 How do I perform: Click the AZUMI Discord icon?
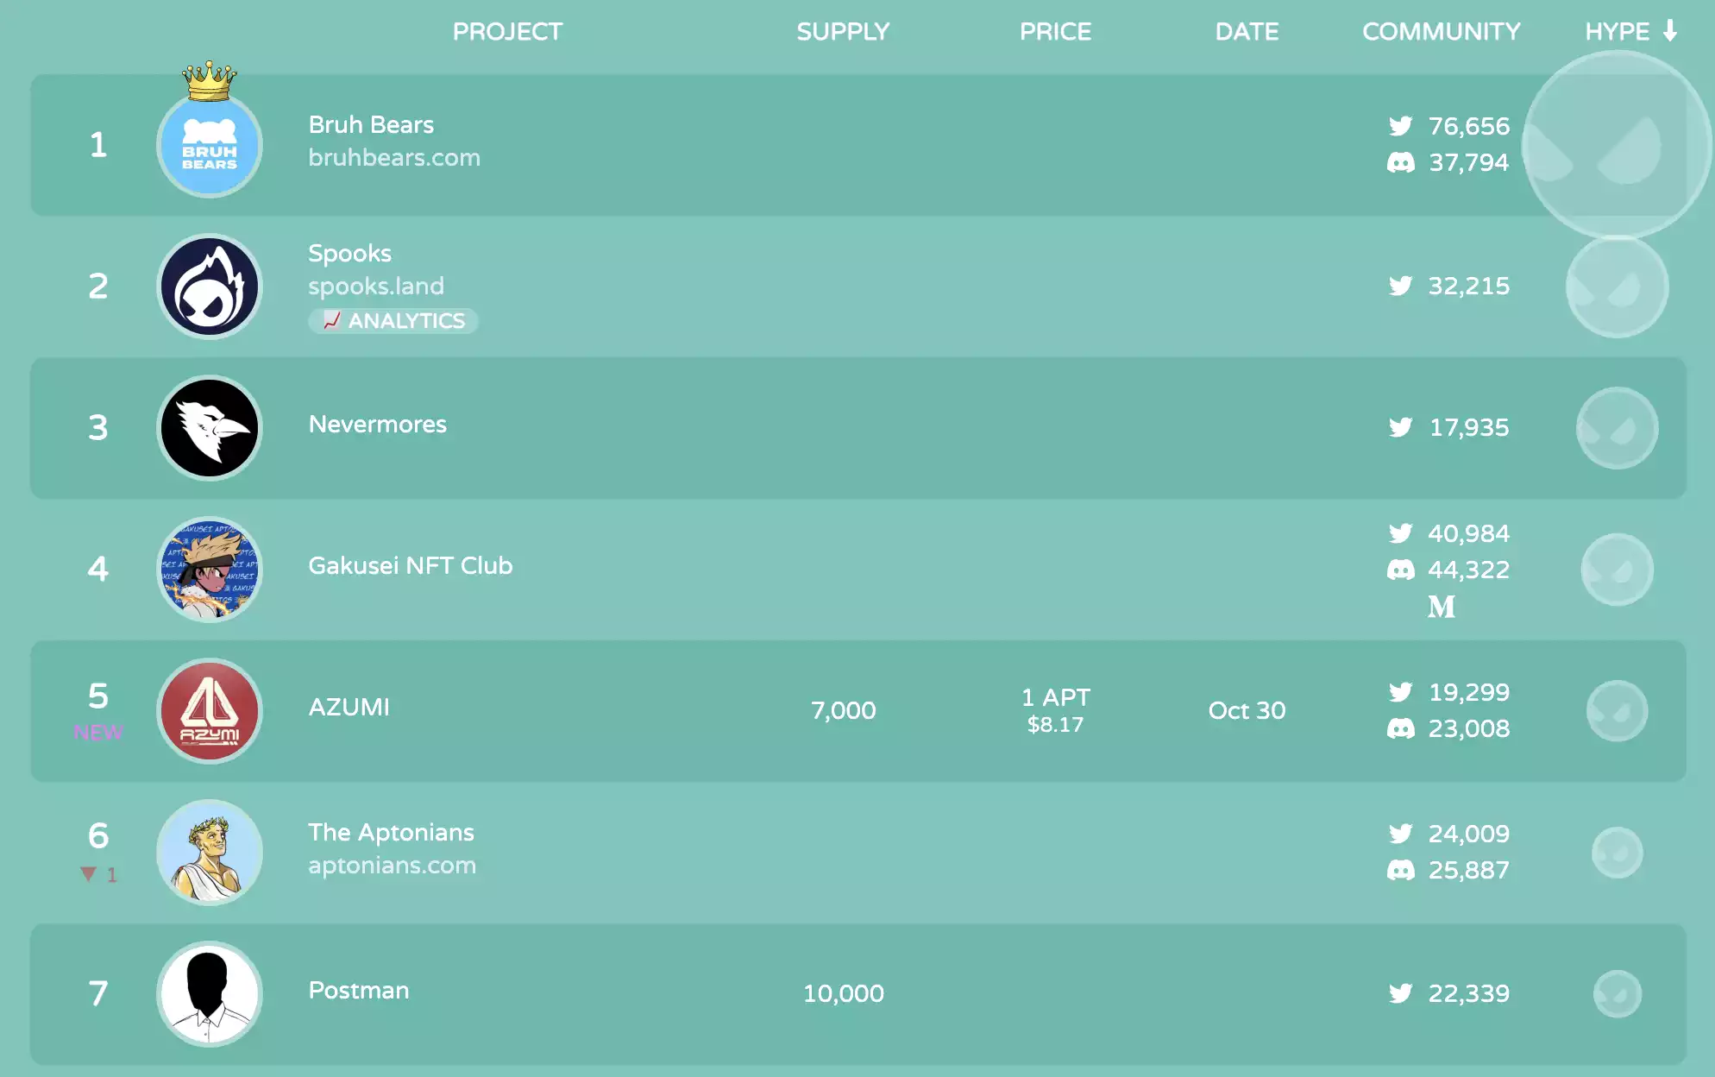(1400, 729)
